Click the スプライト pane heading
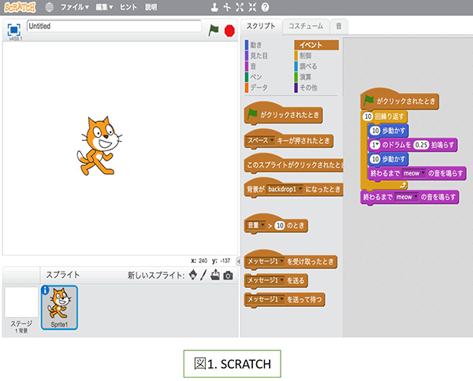 pyautogui.click(x=63, y=275)
